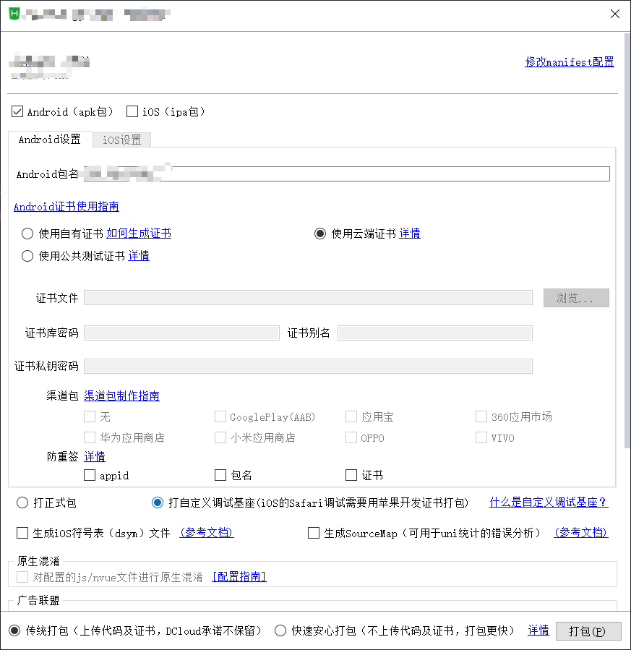Click the 浏览... button for 证书文件
Viewport: 631px width, 650px height.
(575, 297)
